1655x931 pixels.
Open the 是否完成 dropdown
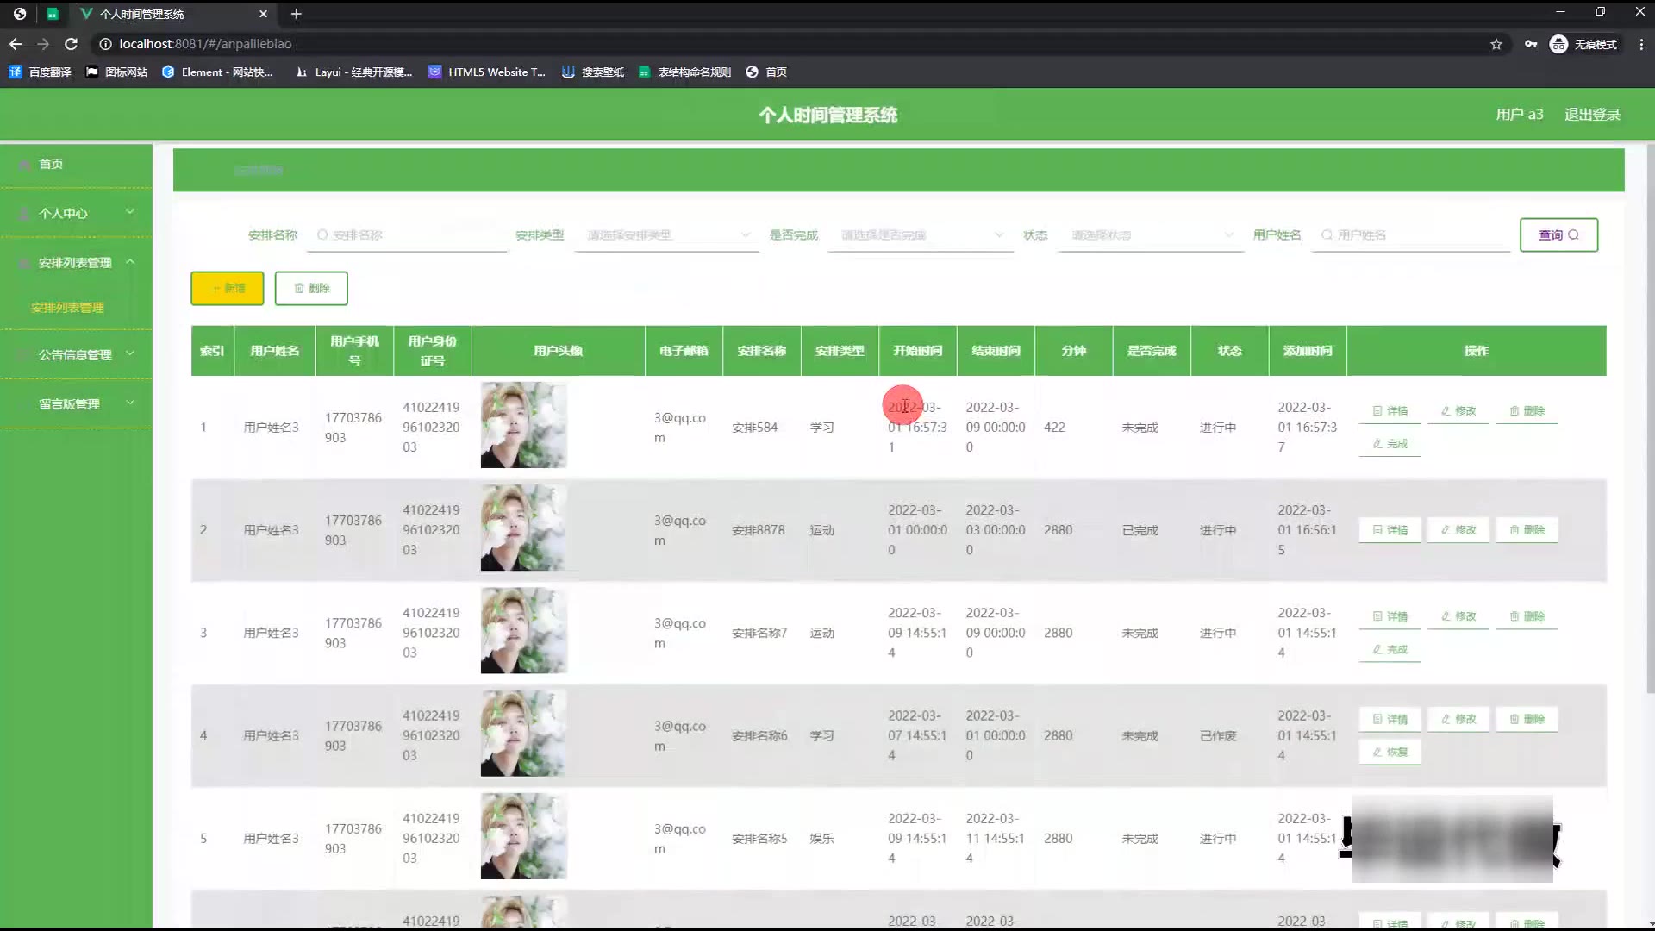point(921,234)
